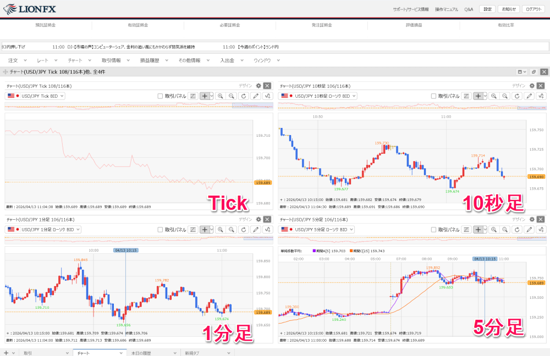The width and height of the screenshot is (550, 356).
Task: Select the pencil drawing tool on 5分足 chart
Action: [529, 230]
